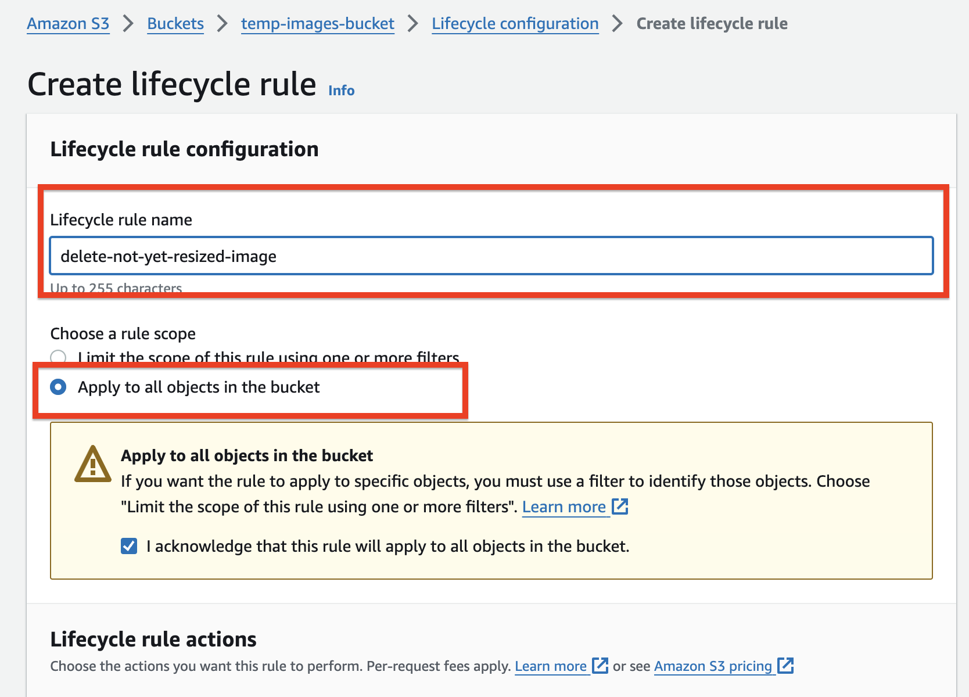Click the 'Up to 255 characters' hint
The image size is (969, 697).
[116, 288]
